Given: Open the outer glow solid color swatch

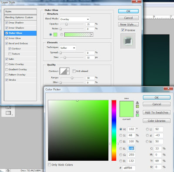Looking at the screenshot, I should [x=55, y=34].
